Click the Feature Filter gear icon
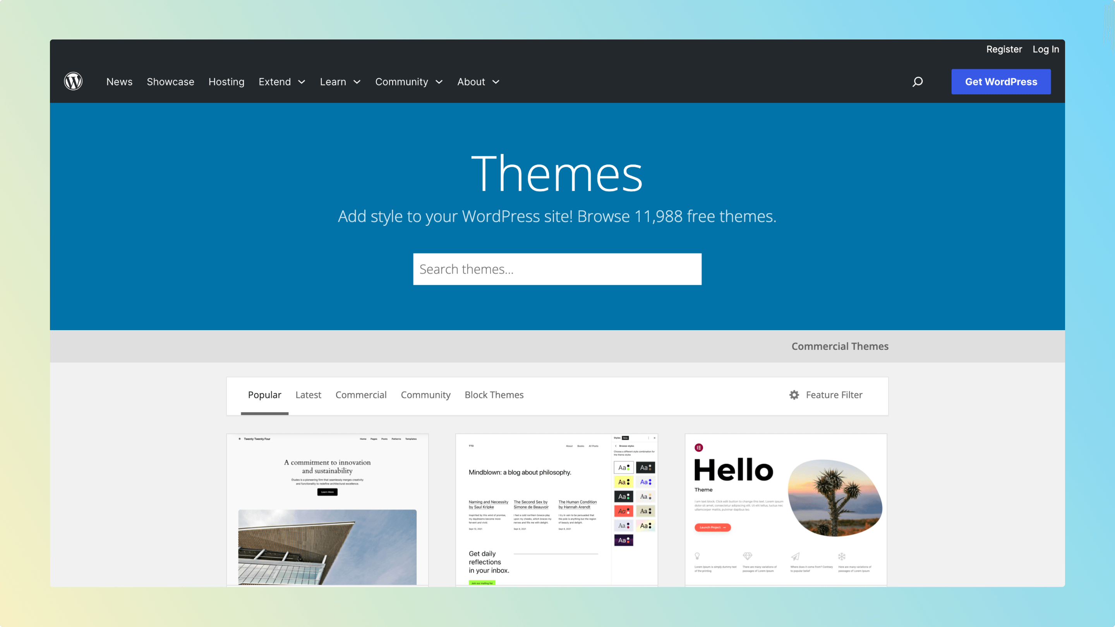Screen dimensions: 1115x627 [x=794, y=395]
